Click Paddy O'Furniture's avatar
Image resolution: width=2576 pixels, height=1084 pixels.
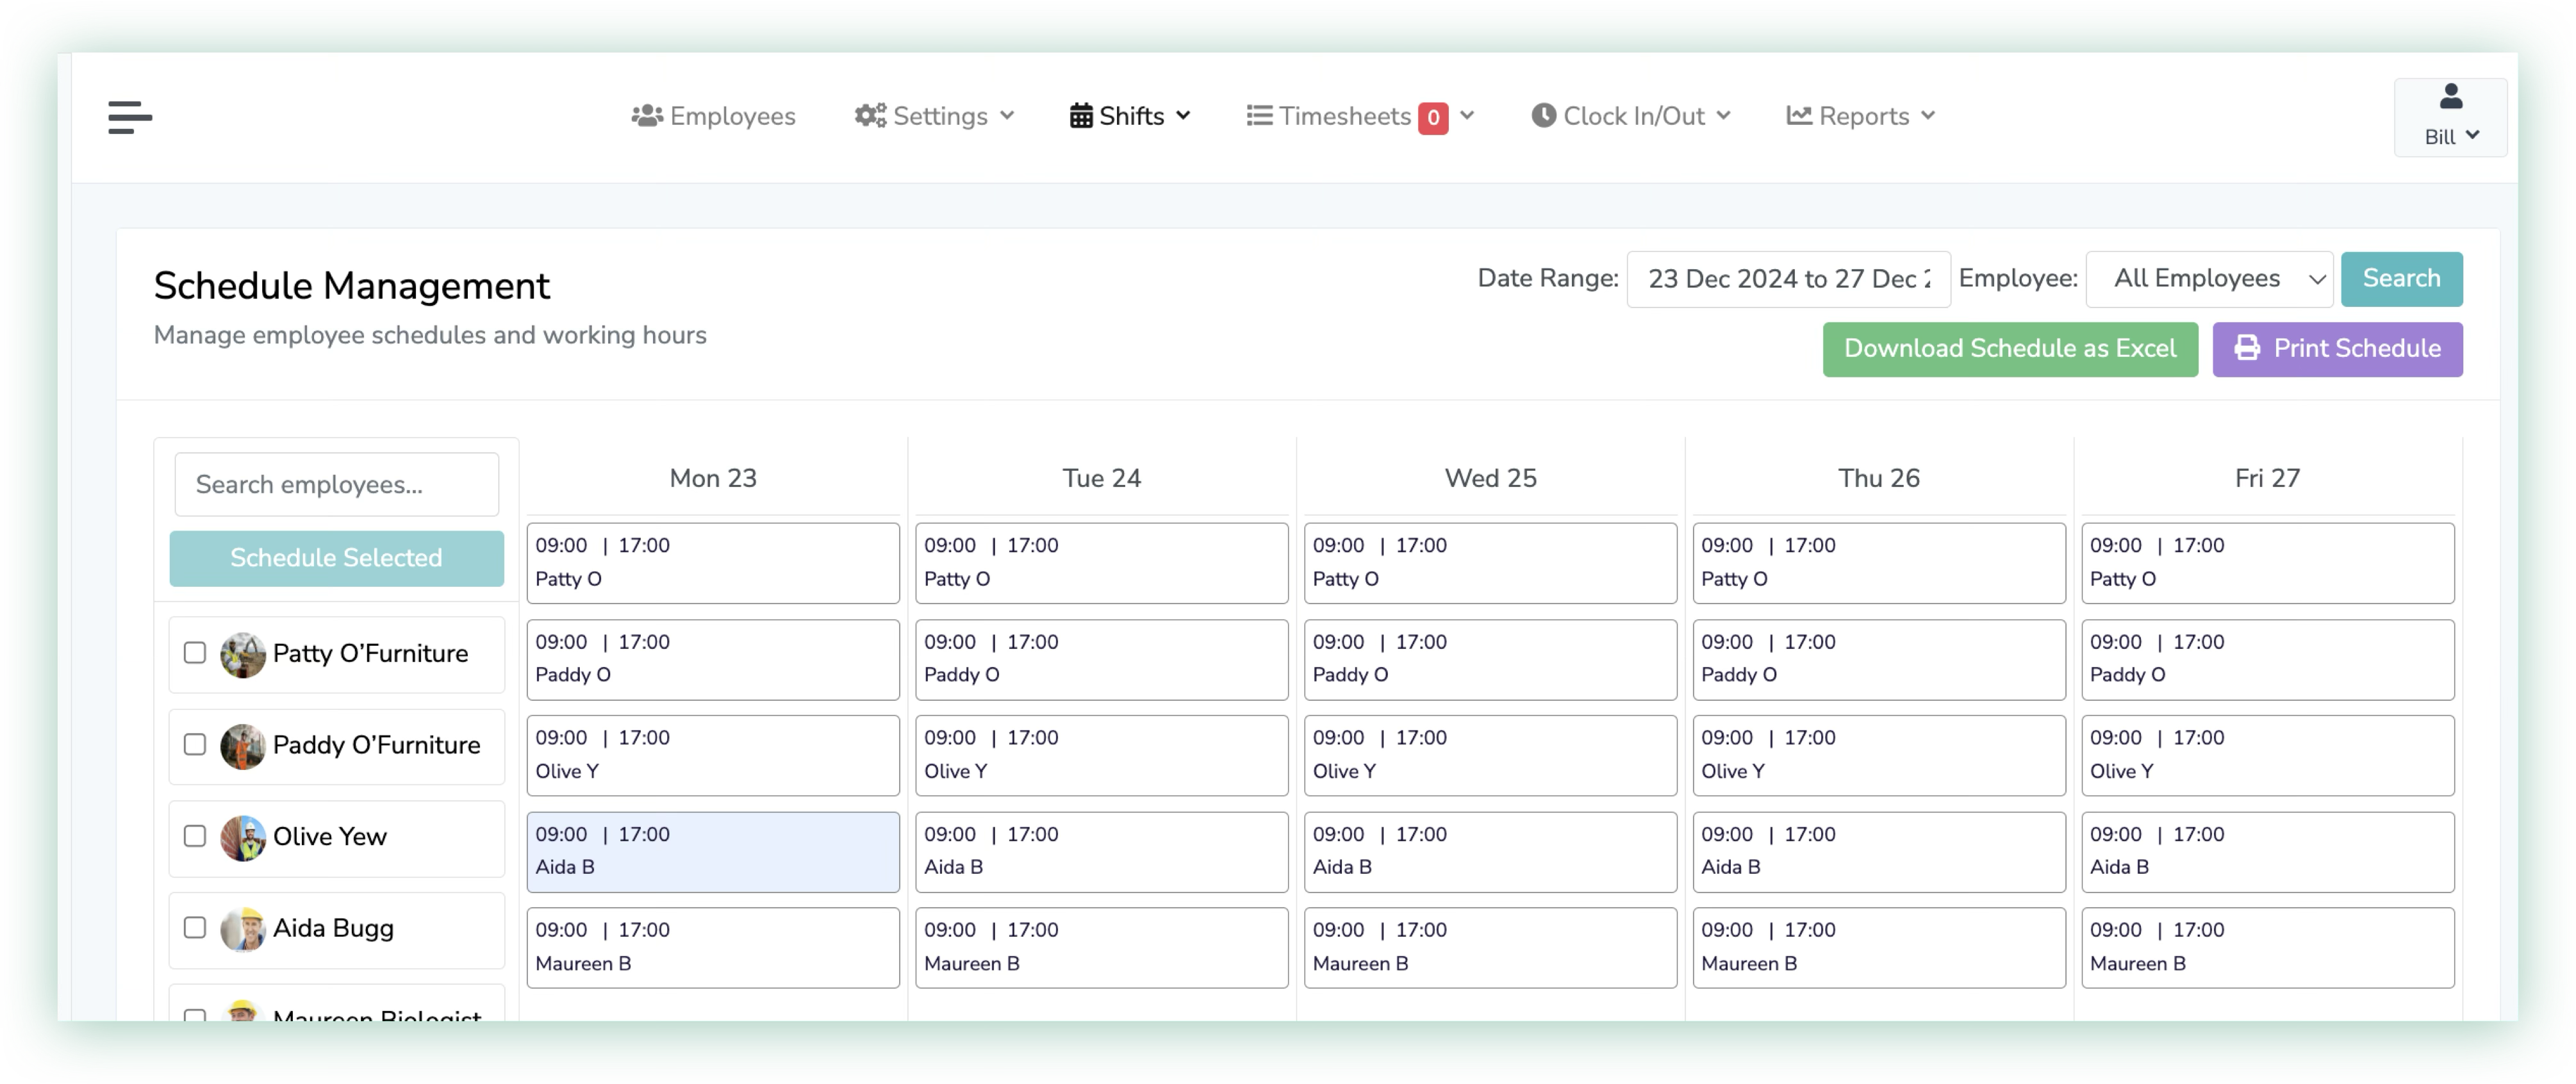tap(242, 746)
